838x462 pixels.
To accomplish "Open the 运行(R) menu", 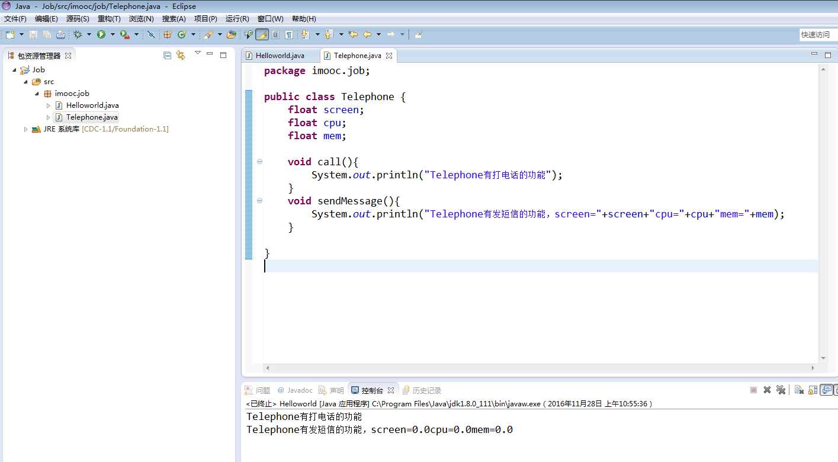I will (237, 19).
